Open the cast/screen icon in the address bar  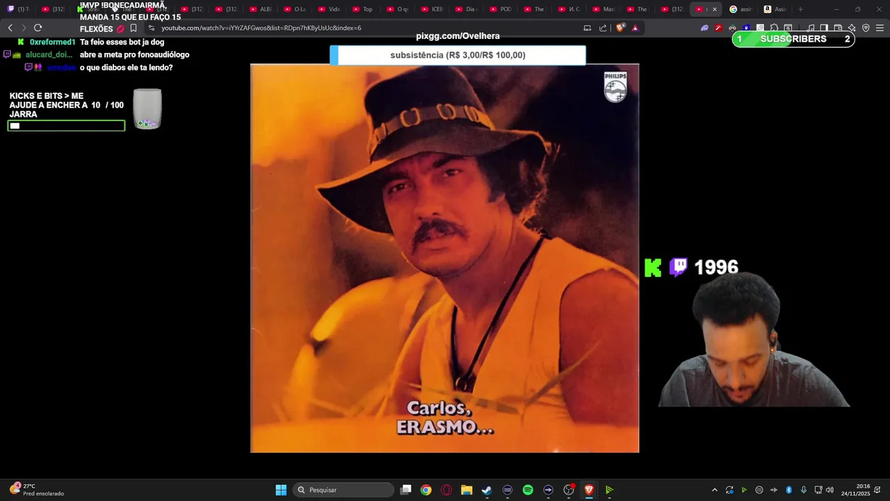(588, 28)
